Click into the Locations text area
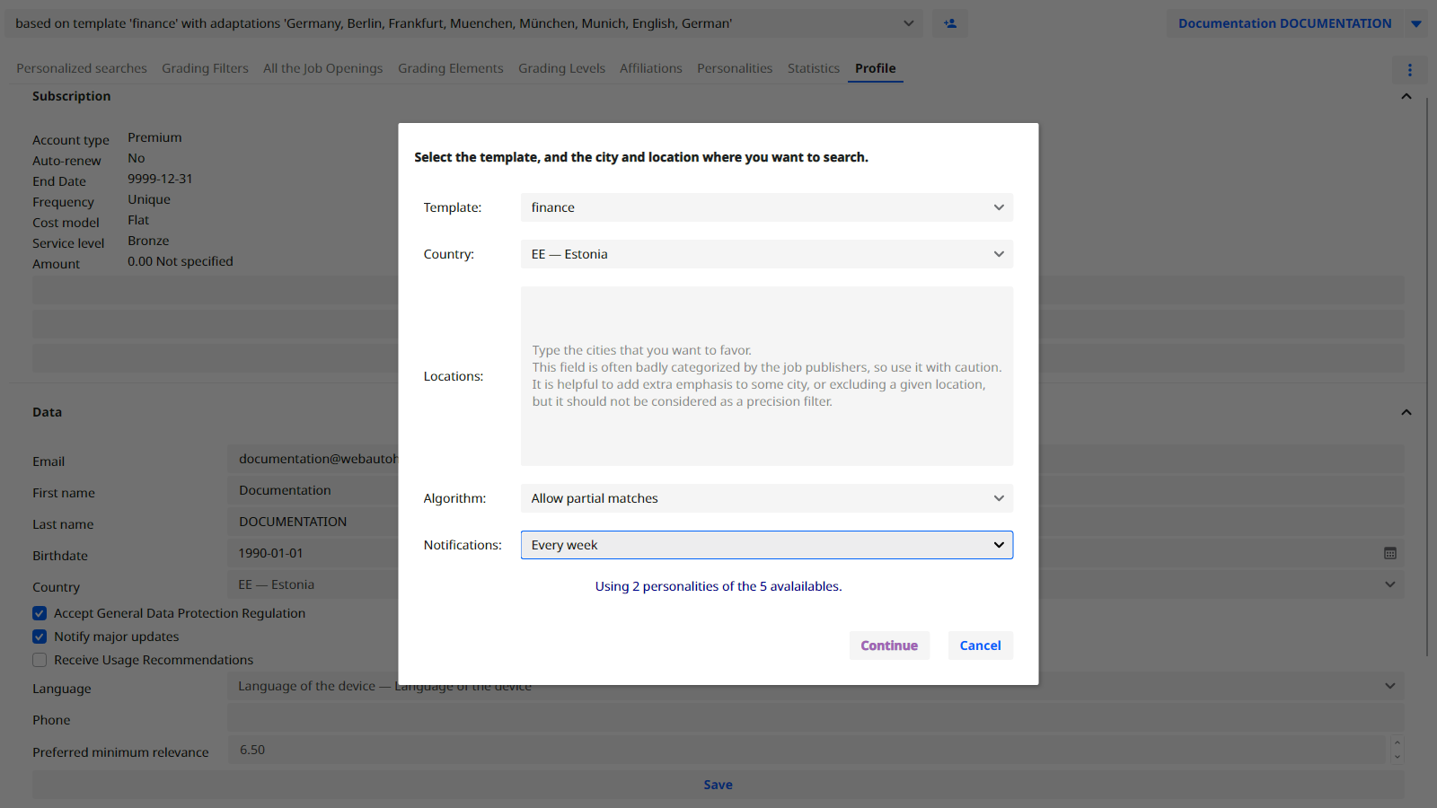Viewport: 1437px width, 808px height. [x=766, y=376]
